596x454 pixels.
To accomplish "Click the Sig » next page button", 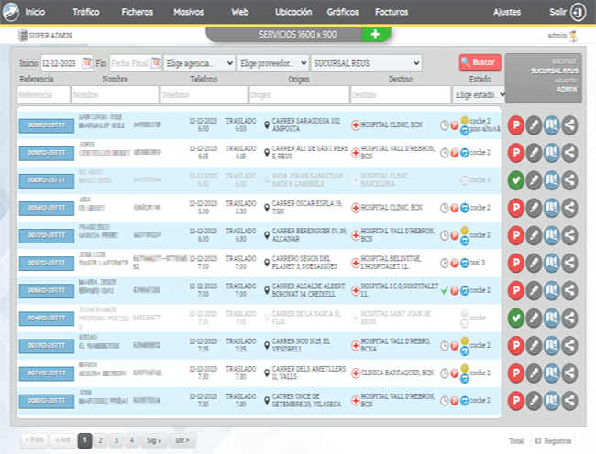I will point(154,440).
